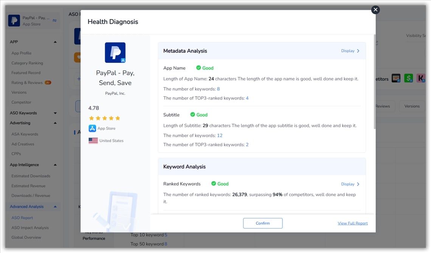This screenshot has width=431, height=253.
Task: Click the app name keyword count 8
Action: click(218, 89)
